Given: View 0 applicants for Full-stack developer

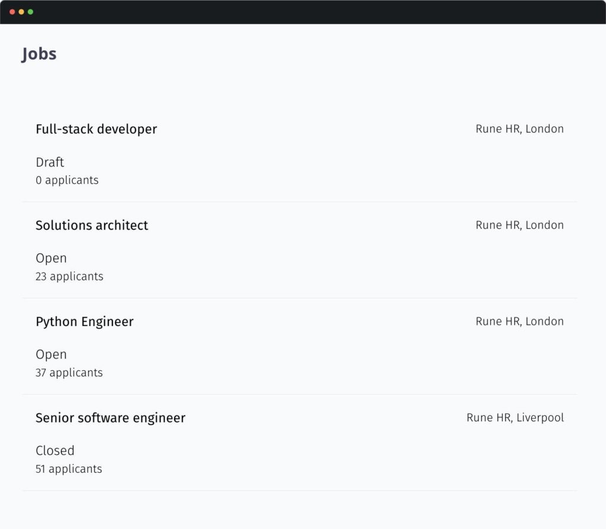Looking at the screenshot, I should point(67,180).
